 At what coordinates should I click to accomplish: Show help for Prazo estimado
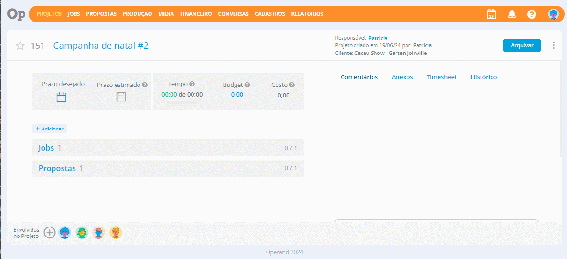[145, 85]
